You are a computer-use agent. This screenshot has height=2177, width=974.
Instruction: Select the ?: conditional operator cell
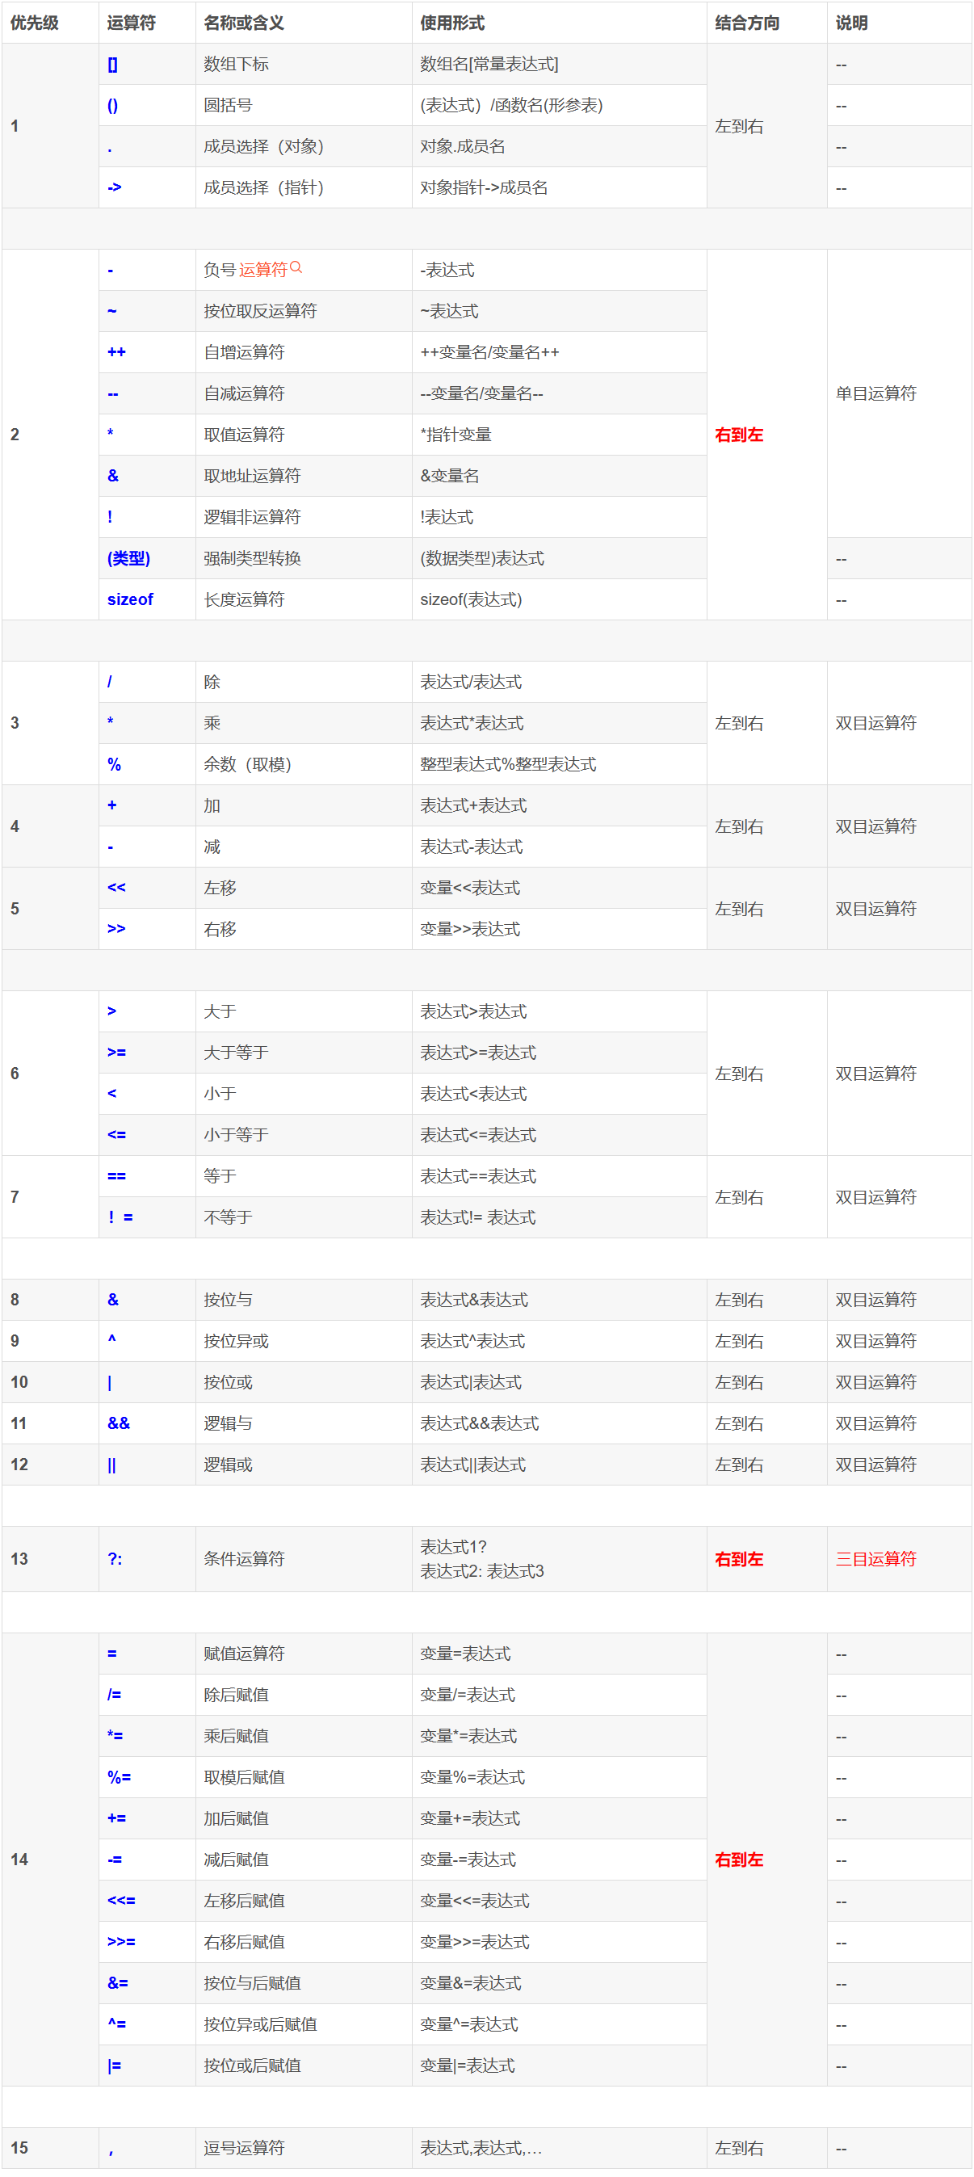(147, 1559)
